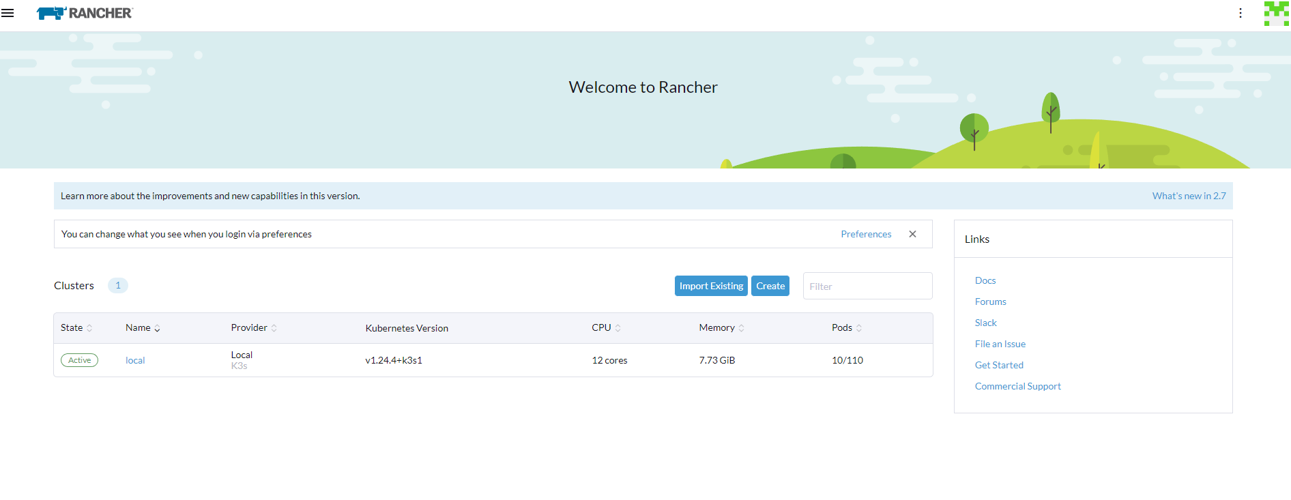The width and height of the screenshot is (1291, 500).
Task: Open the Slack link
Action: 985,323
